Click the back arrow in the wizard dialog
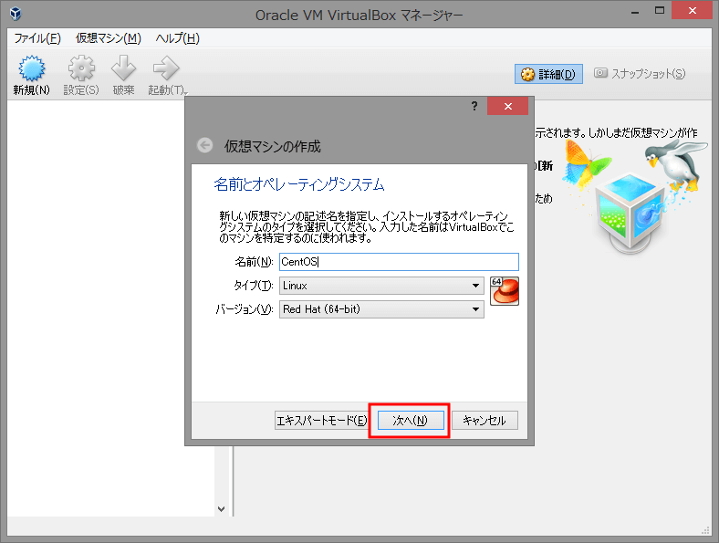The image size is (719, 543). pos(204,145)
